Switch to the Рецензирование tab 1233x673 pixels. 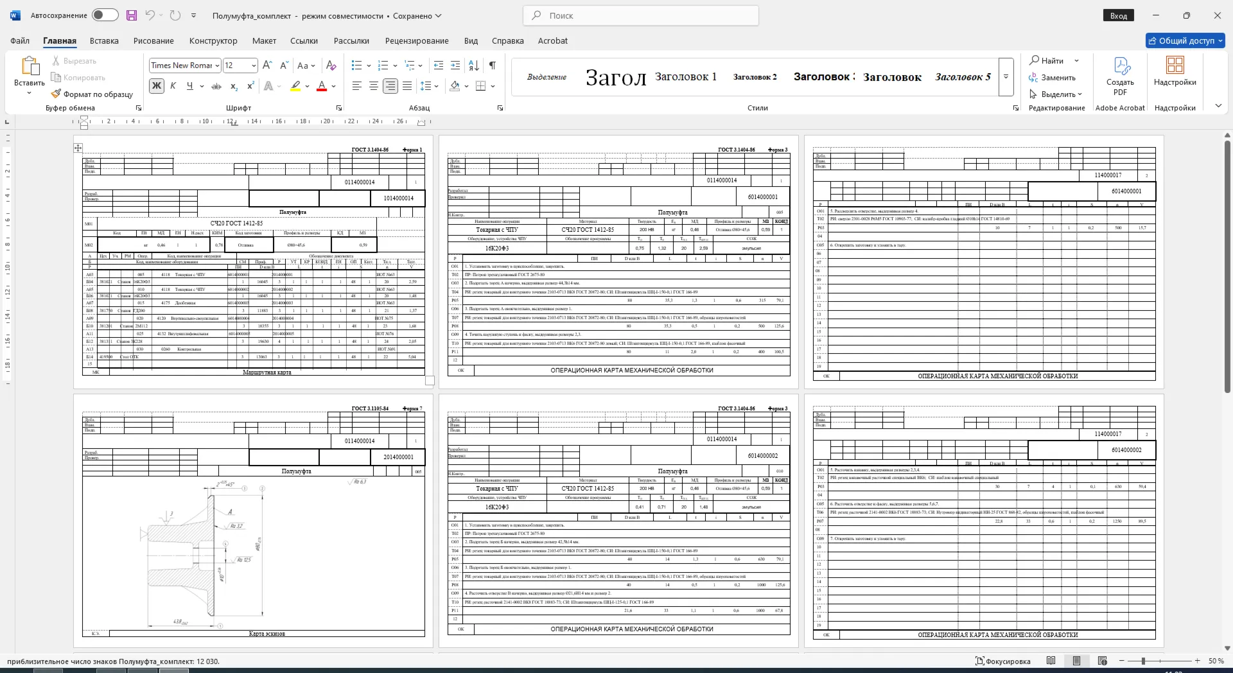point(417,40)
